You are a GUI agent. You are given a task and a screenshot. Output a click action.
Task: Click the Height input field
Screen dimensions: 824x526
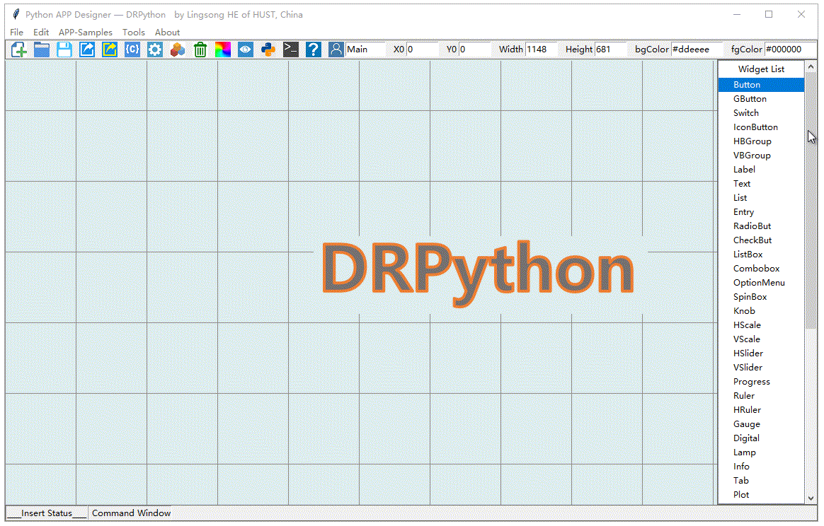point(611,49)
